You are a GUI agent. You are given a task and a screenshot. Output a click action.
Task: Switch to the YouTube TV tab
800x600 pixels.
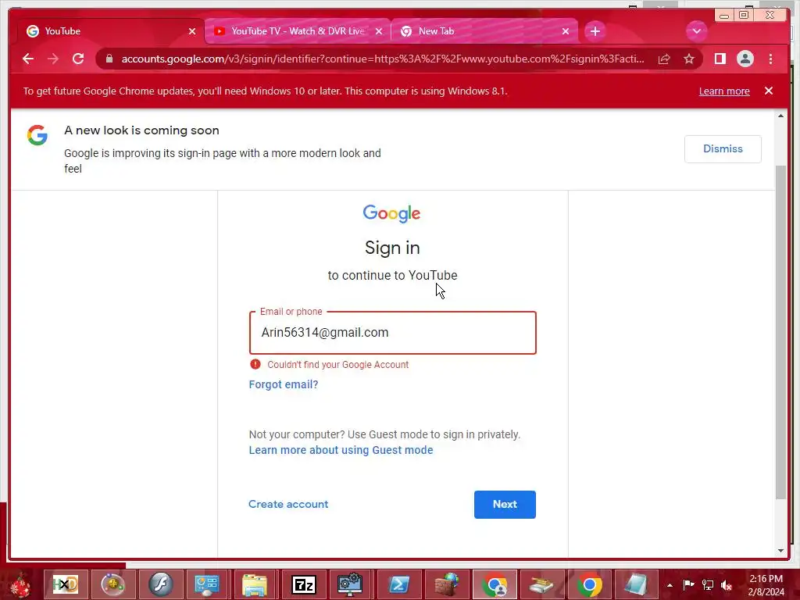298,31
